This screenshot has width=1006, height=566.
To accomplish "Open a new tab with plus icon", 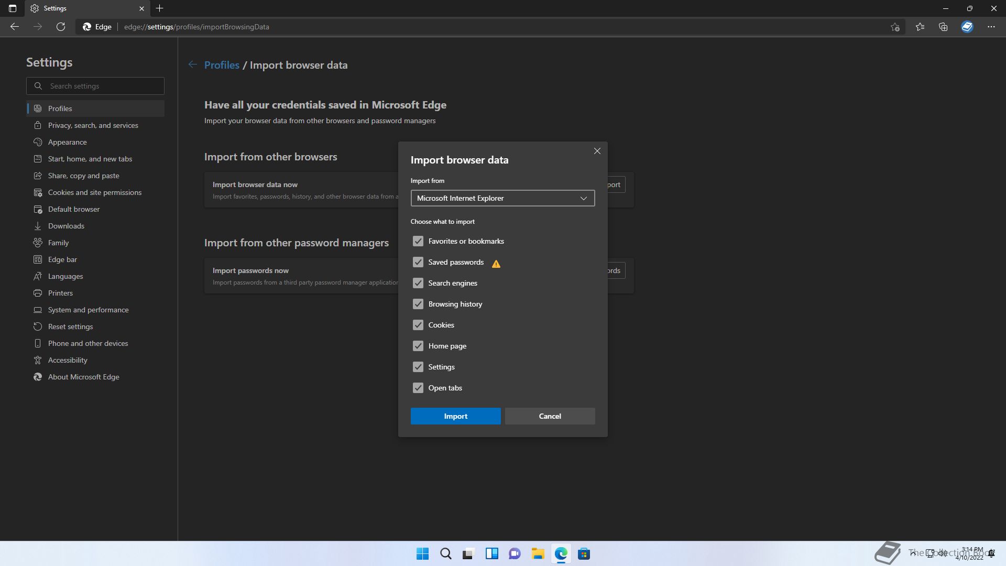I will [160, 8].
